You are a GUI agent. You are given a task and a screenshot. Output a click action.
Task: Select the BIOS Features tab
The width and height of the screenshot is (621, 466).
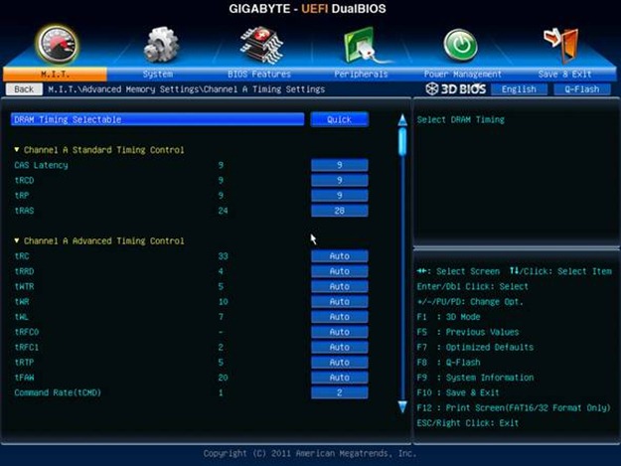point(259,75)
